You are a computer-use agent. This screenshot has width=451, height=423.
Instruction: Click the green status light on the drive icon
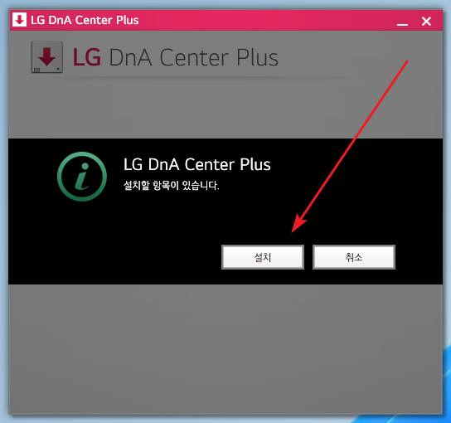pyautogui.click(x=58, y=69)
